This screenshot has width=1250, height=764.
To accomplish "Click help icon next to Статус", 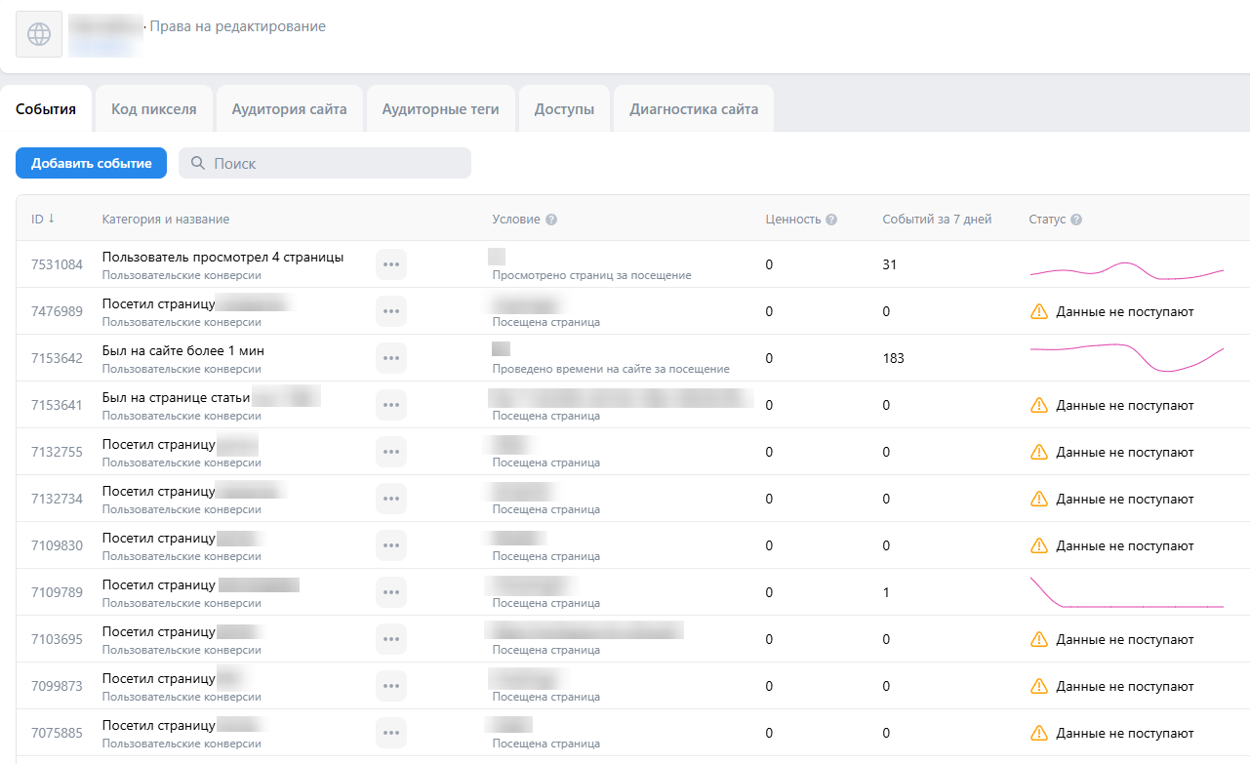I will point(1076,220).
